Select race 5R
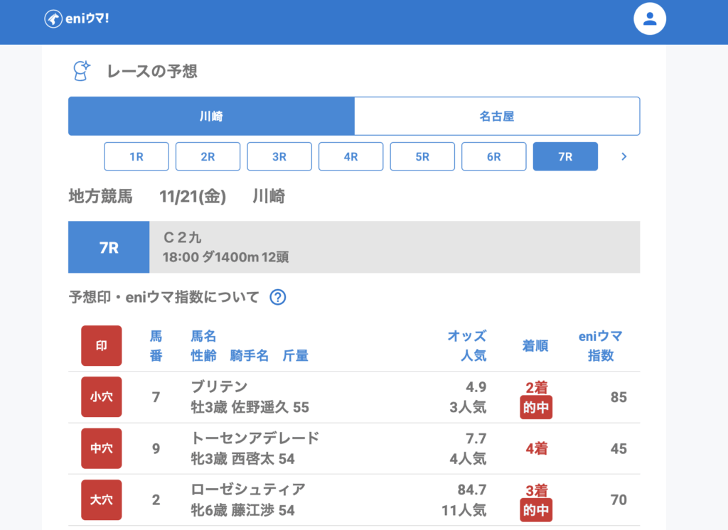The width and height of the screenshot is (728, 530). 422,157
